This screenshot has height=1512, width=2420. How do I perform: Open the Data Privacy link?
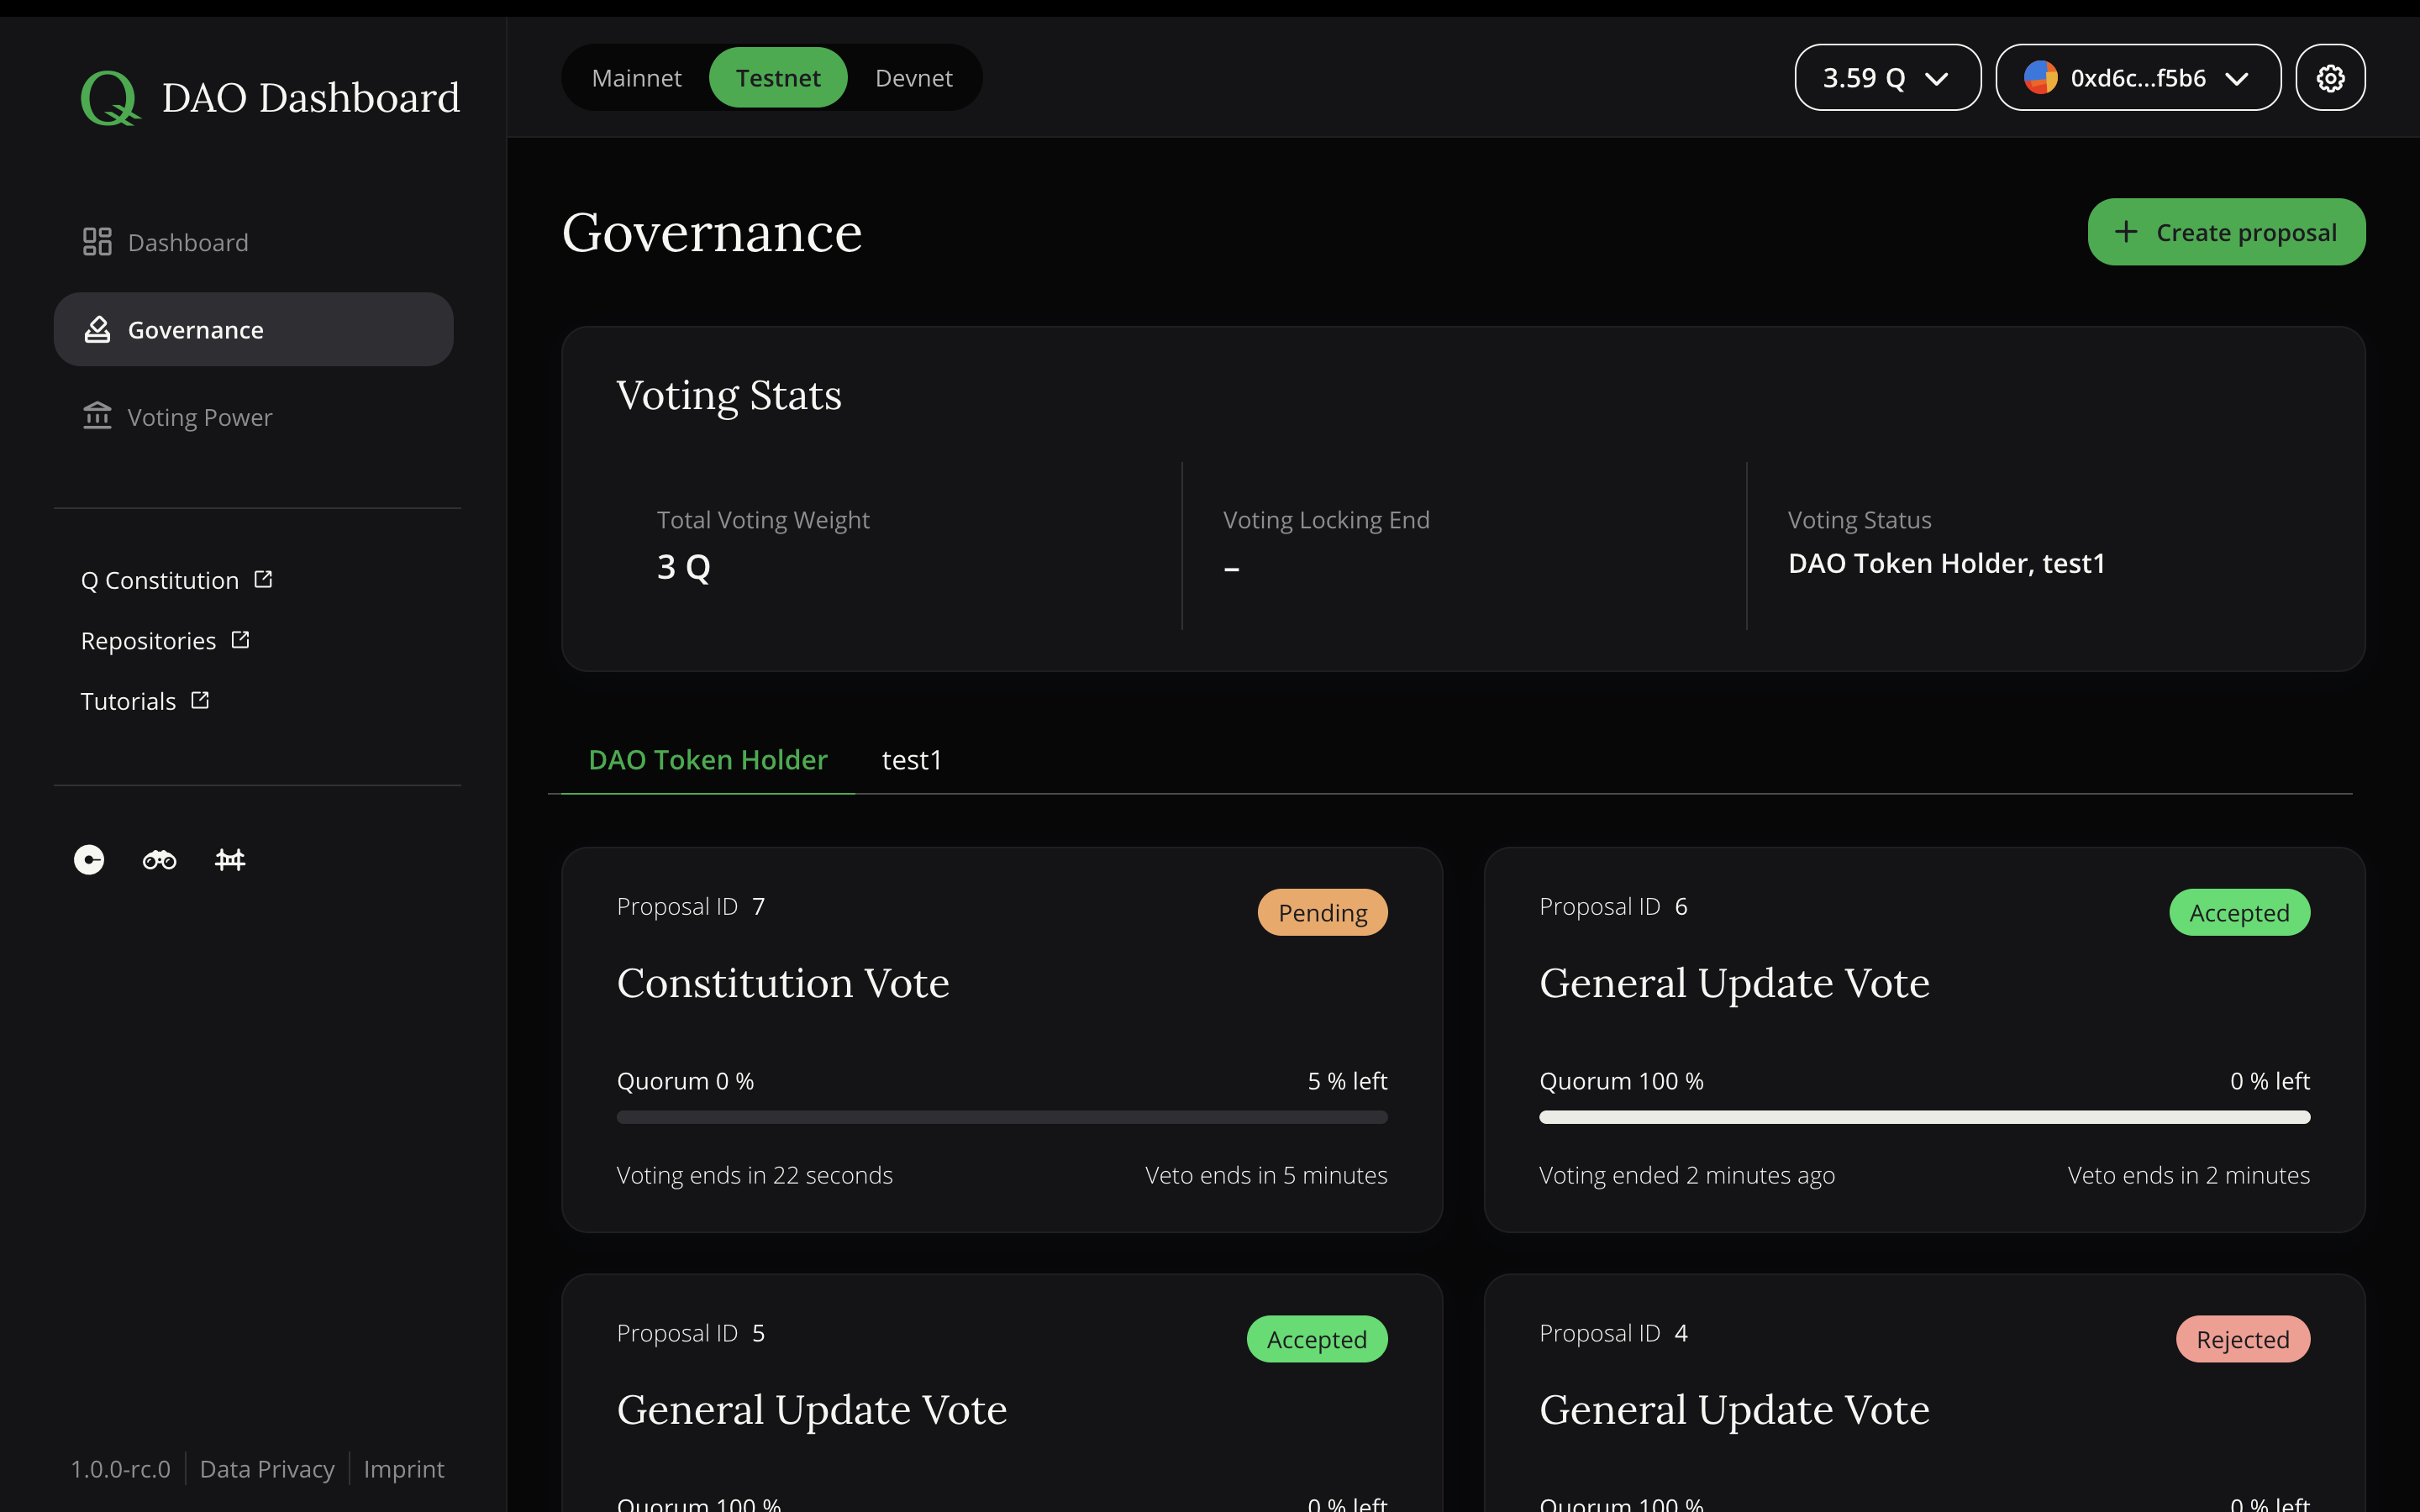click(267, 1469)
